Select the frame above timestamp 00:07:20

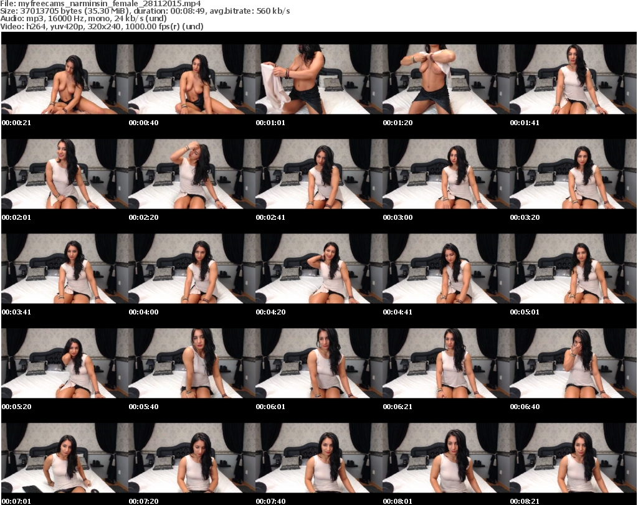192,458
